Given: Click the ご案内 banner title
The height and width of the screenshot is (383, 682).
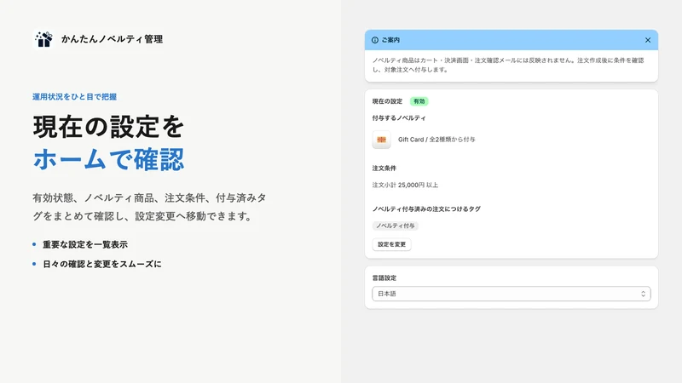Looking at the screenshot, I should pyautogui.click(x=390, y=40).
